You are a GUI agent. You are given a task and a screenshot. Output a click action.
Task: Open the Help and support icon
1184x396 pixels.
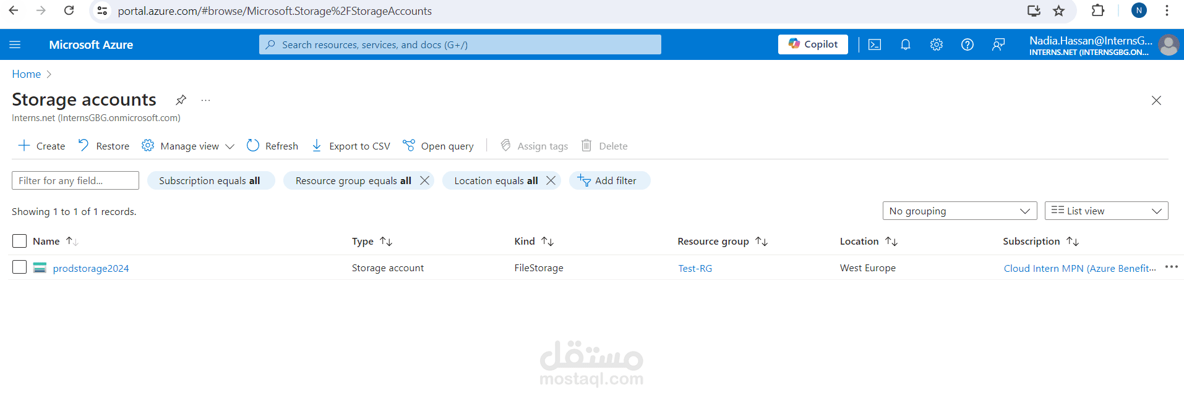point(967,44)
